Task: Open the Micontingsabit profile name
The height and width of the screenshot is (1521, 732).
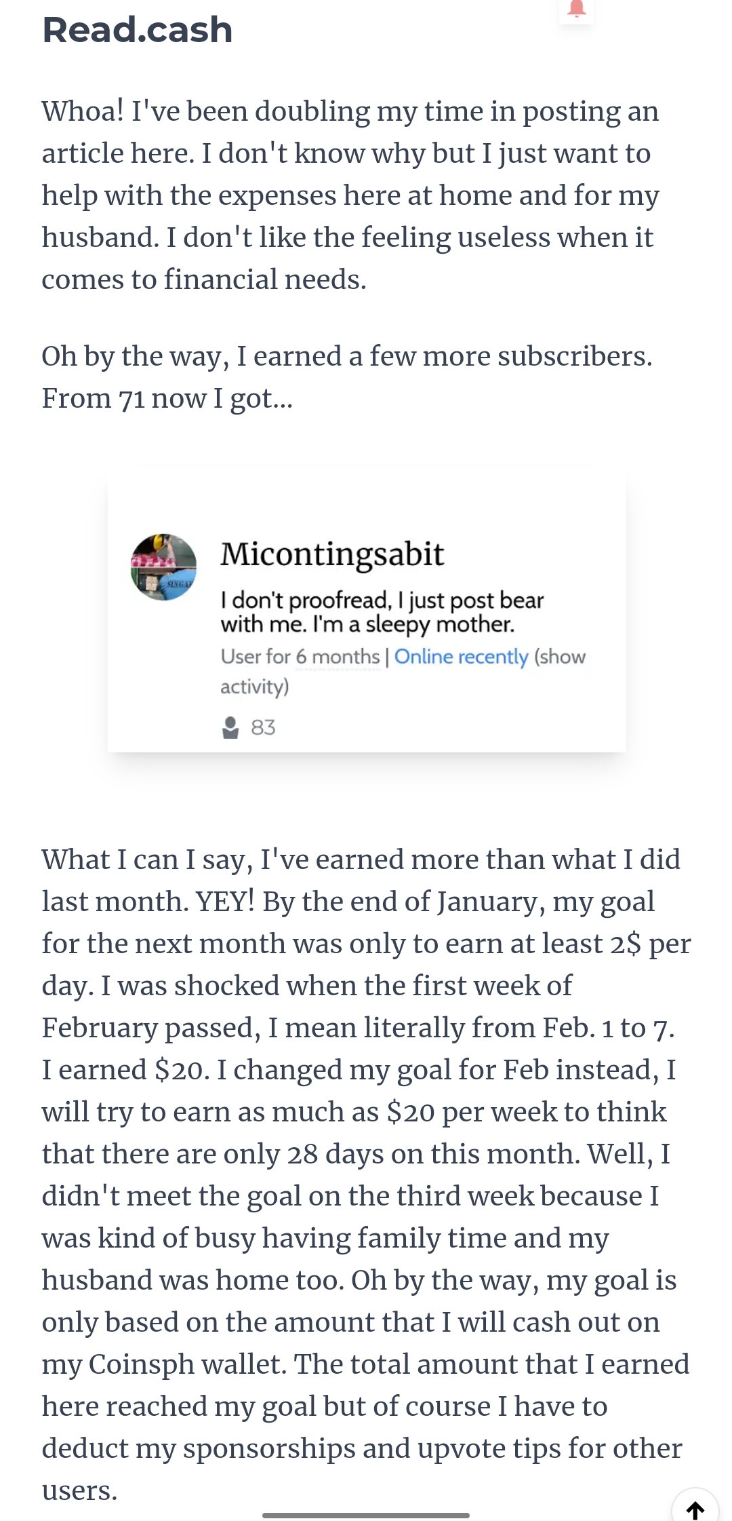Action: [332, 554]
